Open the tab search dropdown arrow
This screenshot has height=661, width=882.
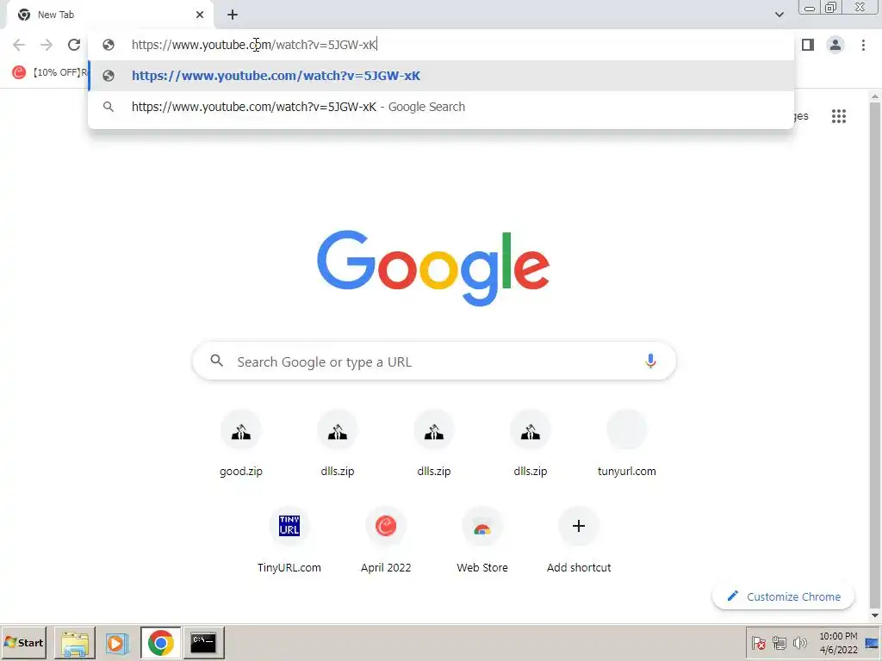click(780, 15)
